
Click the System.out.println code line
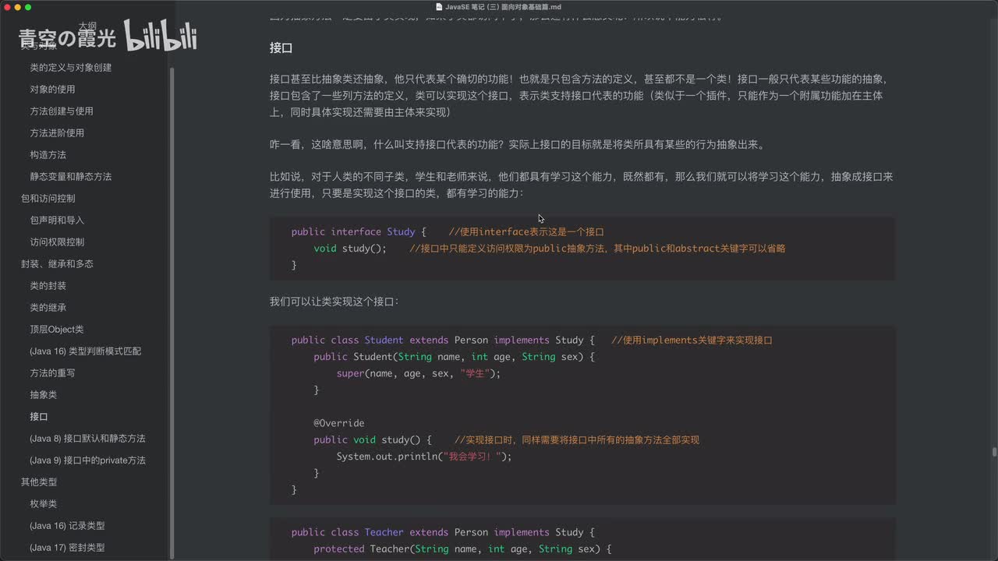click(424, 456)
